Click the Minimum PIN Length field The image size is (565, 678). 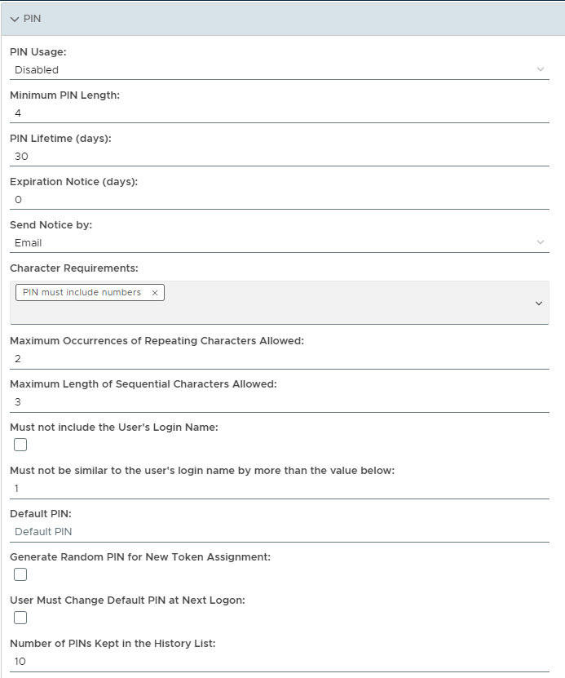point(279,113)
